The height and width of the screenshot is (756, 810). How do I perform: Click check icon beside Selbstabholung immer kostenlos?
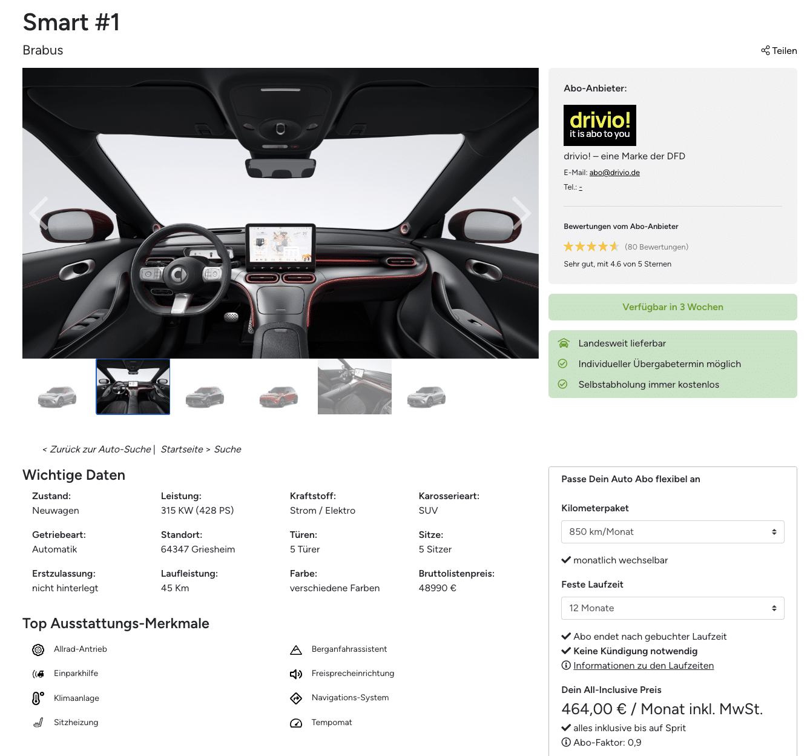[x=562, y=384]
